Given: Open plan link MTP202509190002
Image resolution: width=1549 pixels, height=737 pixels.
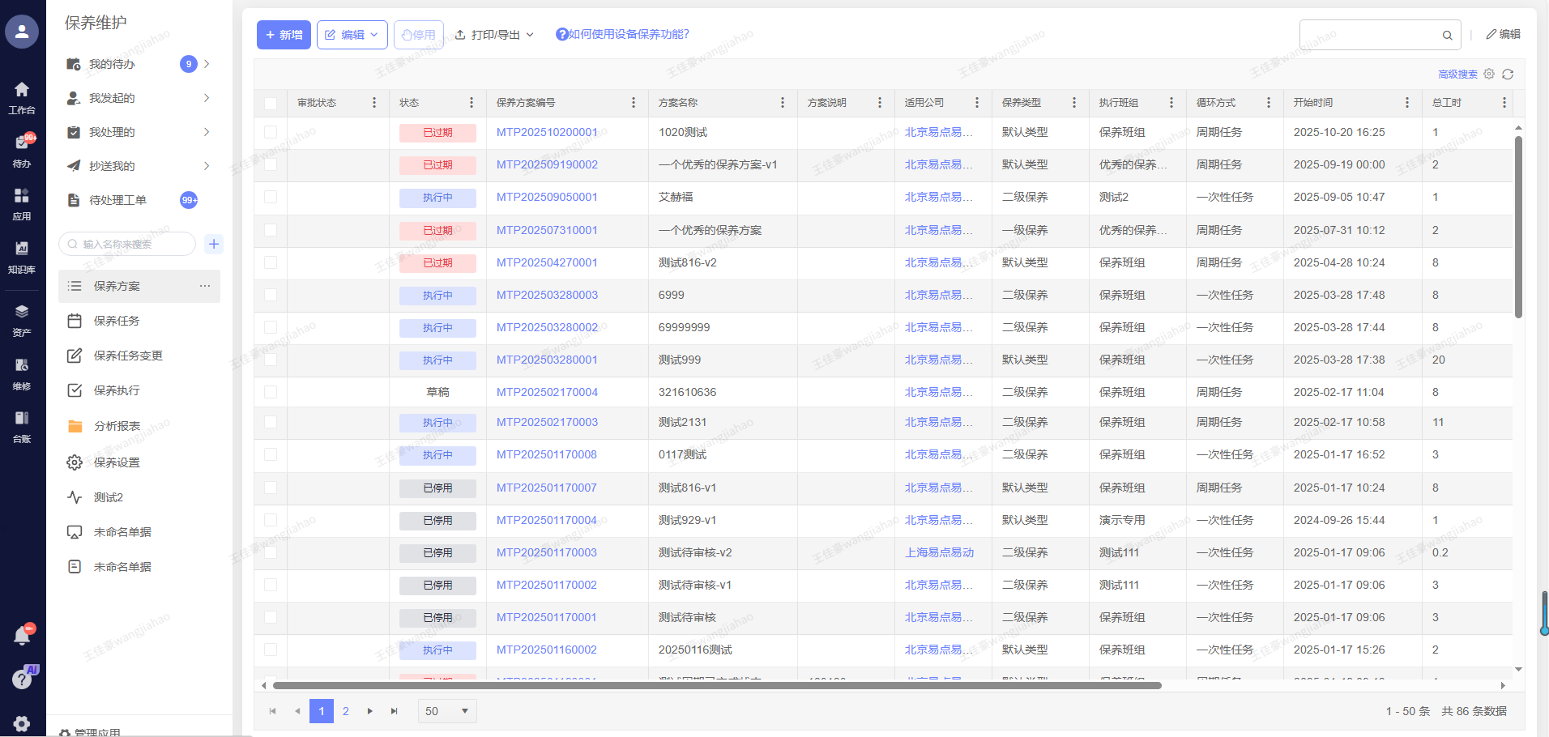Looking at the screenshot, I should (x=547, y=164).
